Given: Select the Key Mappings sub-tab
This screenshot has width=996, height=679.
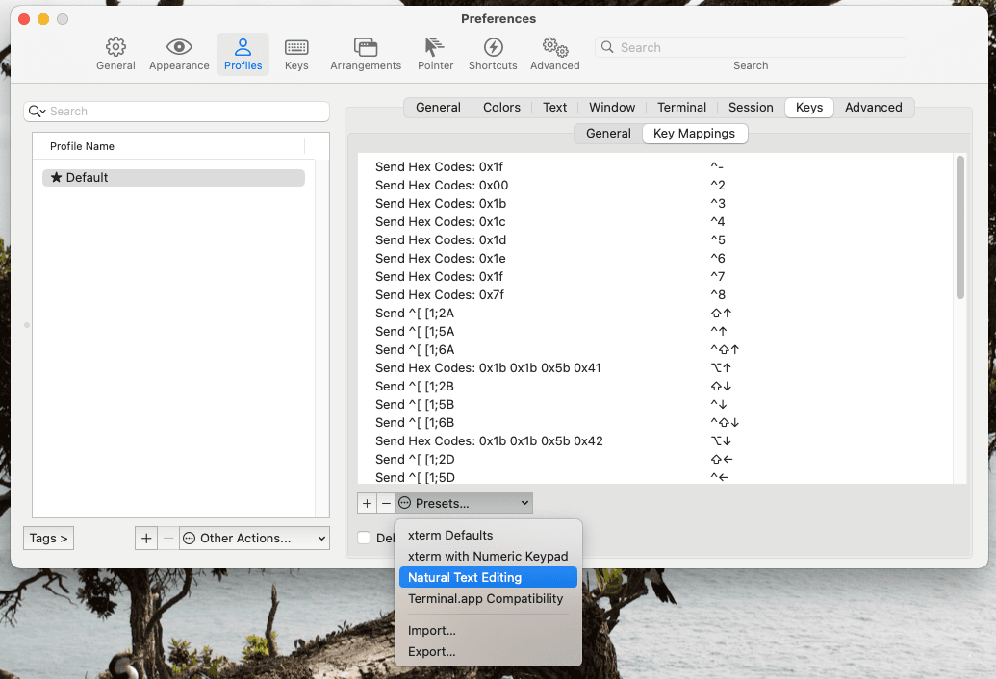Looking at the screenshot, I should click(x=694, y=134).
